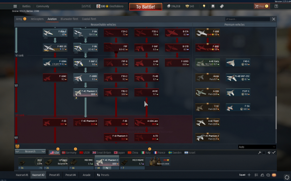Click the Golden Eagles currency icon
The image size is (291, 181).
tap(187, 6)
